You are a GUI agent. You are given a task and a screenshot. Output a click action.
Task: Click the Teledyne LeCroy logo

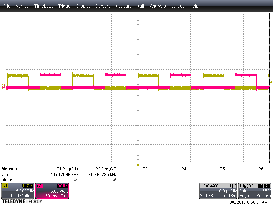point(22,202)
